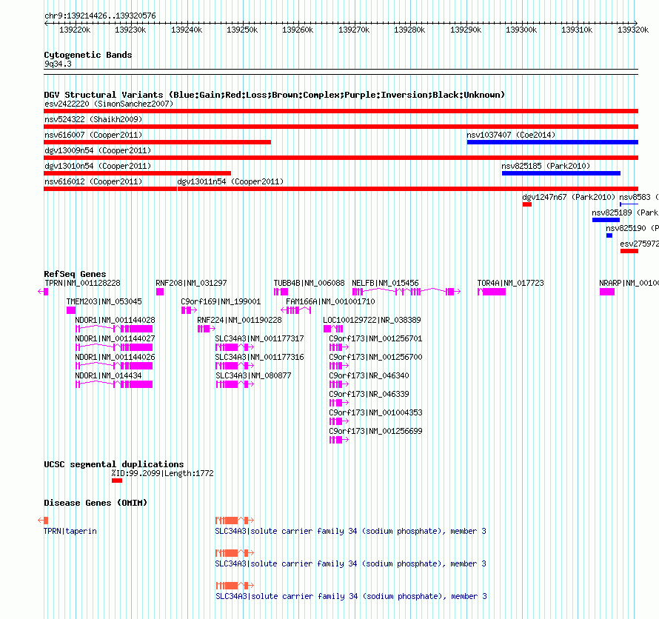Select the C9orf173 NM_001256699 transcript glyph
The height and width of the screenshot is (619, 659).
click(338, 440)
